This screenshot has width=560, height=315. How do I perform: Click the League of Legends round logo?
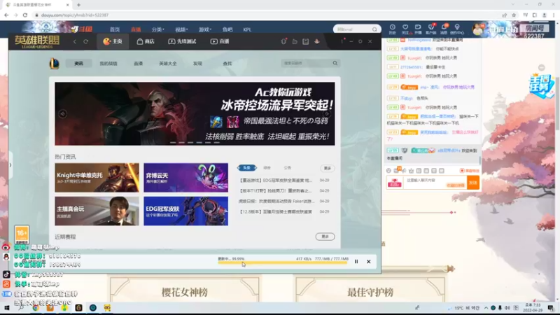[54, 63]
